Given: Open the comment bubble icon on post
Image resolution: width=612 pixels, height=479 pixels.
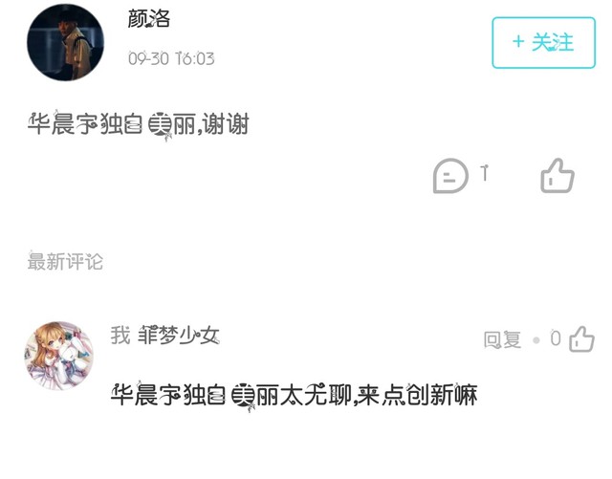Looking at the screenshot, I should 450,176.
